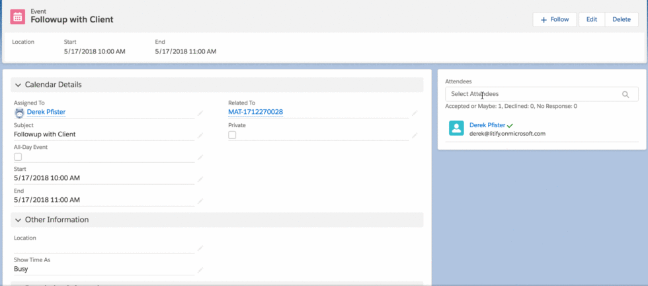Click the search magnifier in Attendees box
The width and height of the screenshot is (648, 286).
(x=626, y=95)
